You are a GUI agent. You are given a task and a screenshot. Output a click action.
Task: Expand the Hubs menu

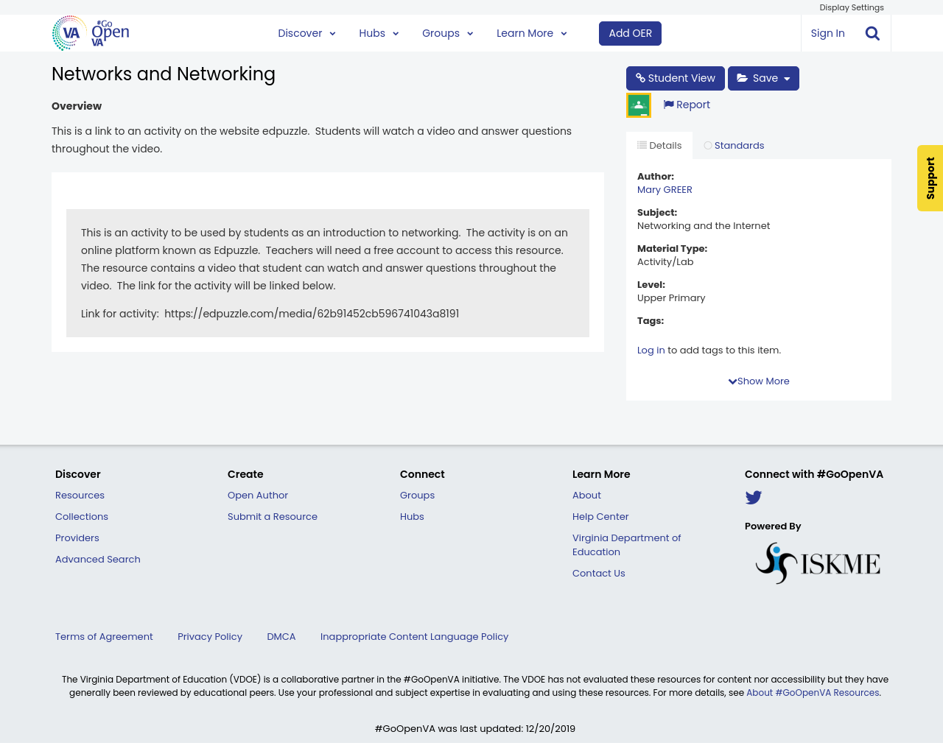tap(379, 33)
